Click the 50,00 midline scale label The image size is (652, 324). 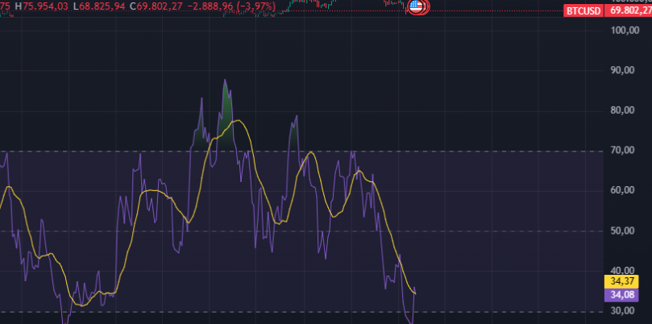click(625, 231)
